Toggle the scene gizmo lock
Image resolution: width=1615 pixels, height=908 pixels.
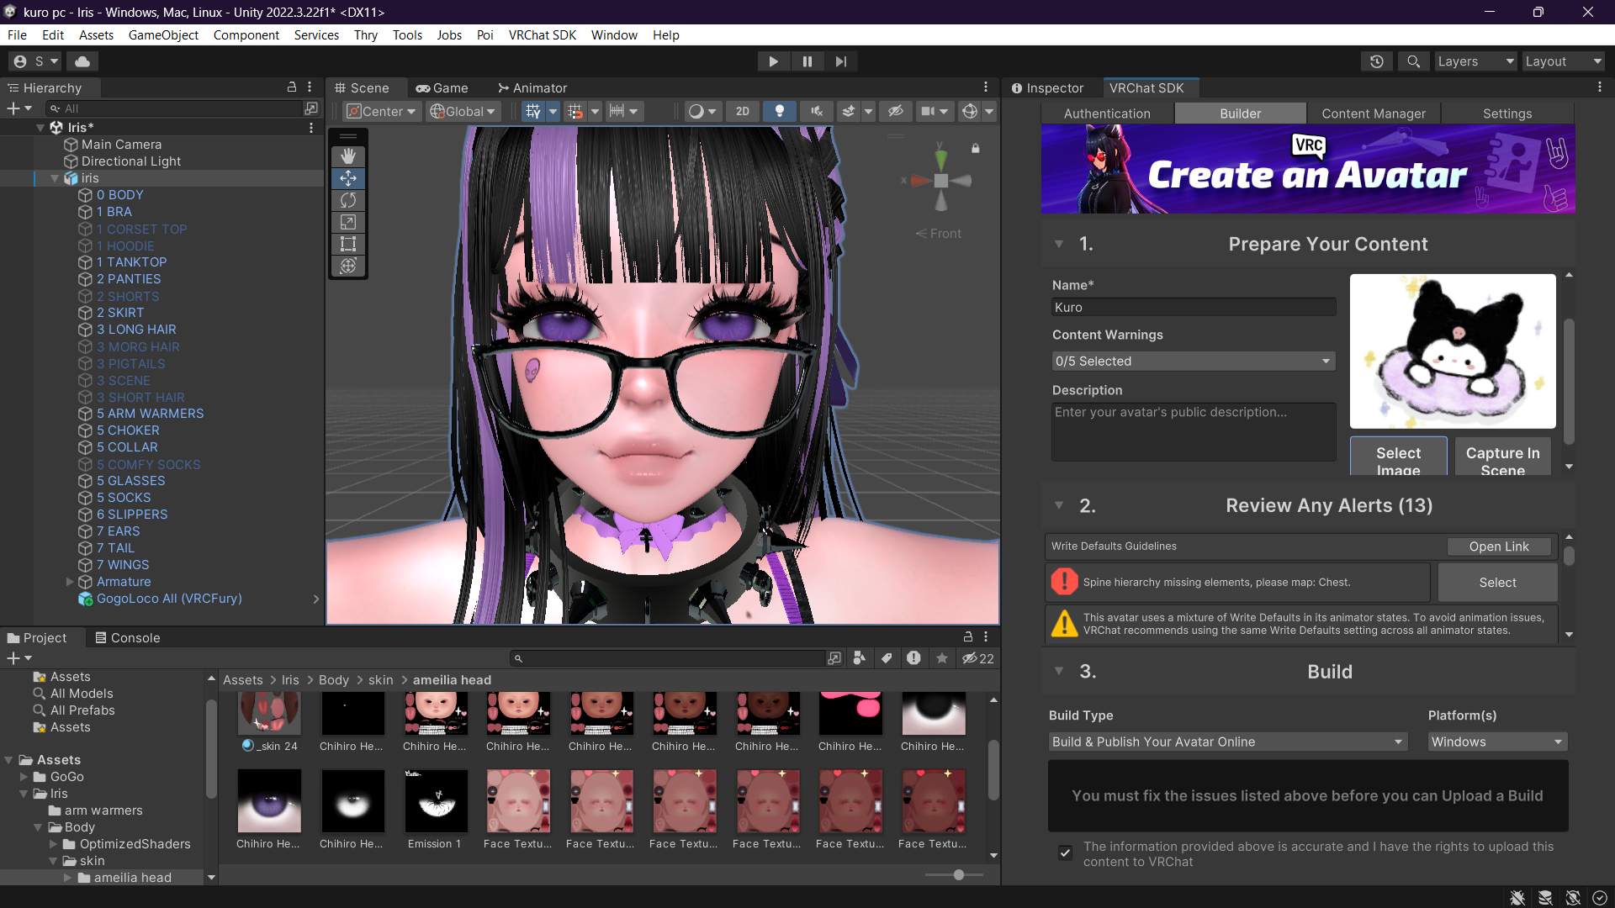pos(976,148)
